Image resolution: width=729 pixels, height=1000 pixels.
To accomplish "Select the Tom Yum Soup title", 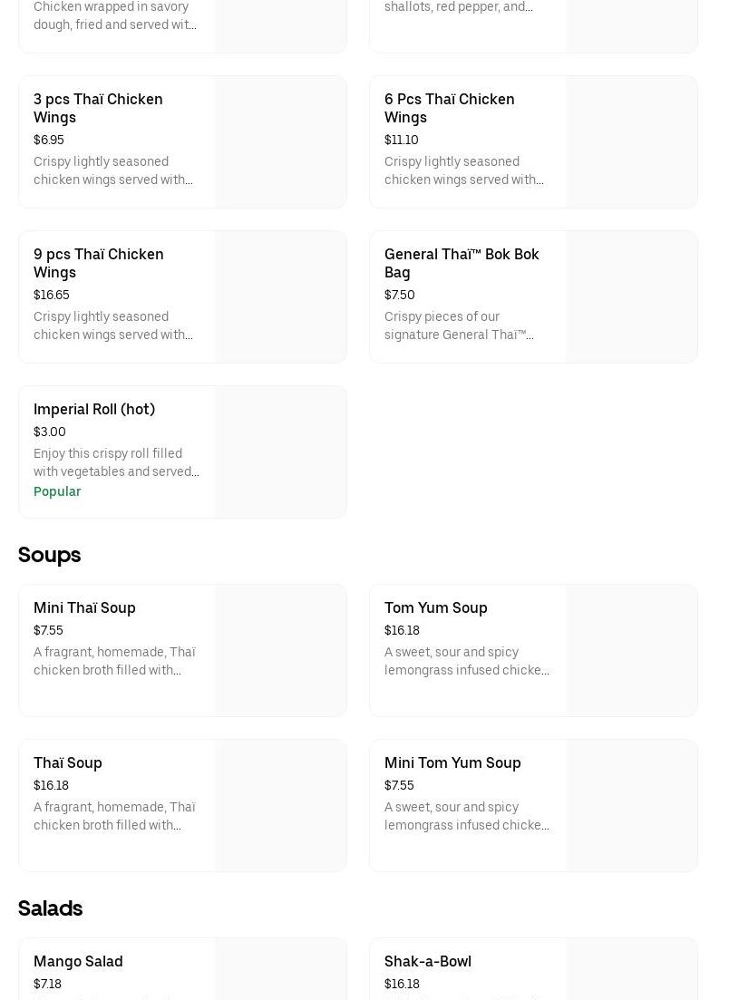I will point(435,607).
